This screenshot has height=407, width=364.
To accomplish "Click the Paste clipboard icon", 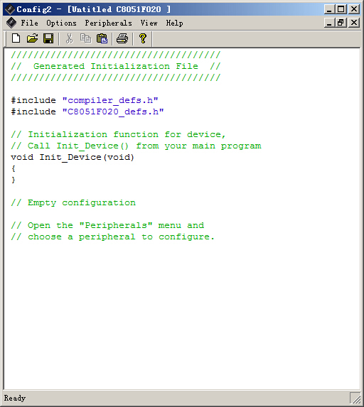I will pos(102,38).
